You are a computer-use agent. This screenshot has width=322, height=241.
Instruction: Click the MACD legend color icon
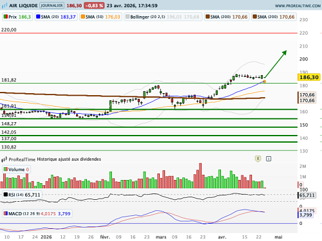(6, 213)
